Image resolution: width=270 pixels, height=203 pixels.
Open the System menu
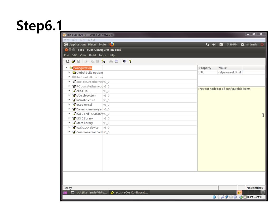click(x=103, y=44)
